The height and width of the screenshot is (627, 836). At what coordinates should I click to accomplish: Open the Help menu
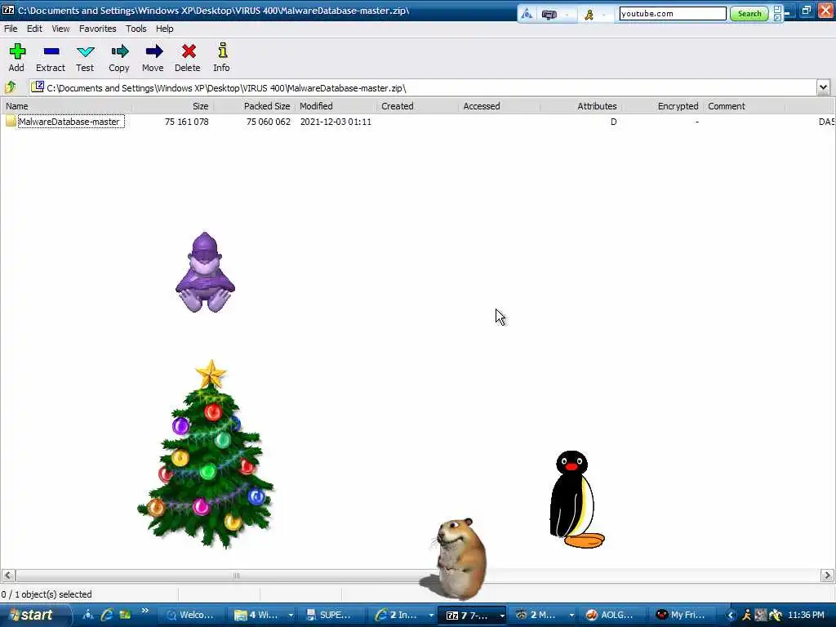(165, 29)
